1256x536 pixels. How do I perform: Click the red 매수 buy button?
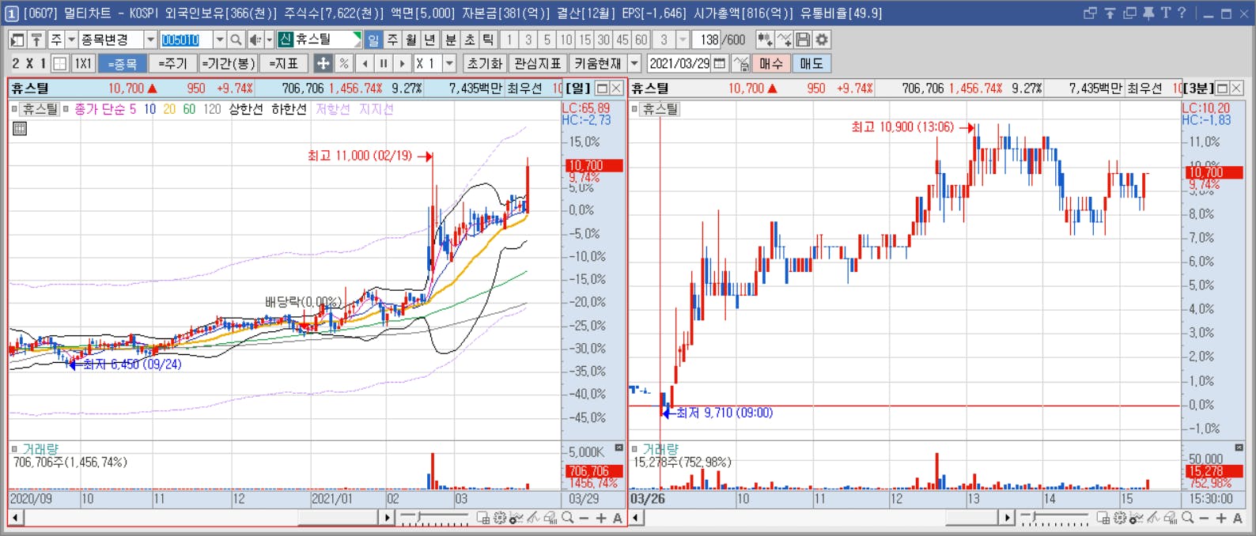tap(771, 63)
